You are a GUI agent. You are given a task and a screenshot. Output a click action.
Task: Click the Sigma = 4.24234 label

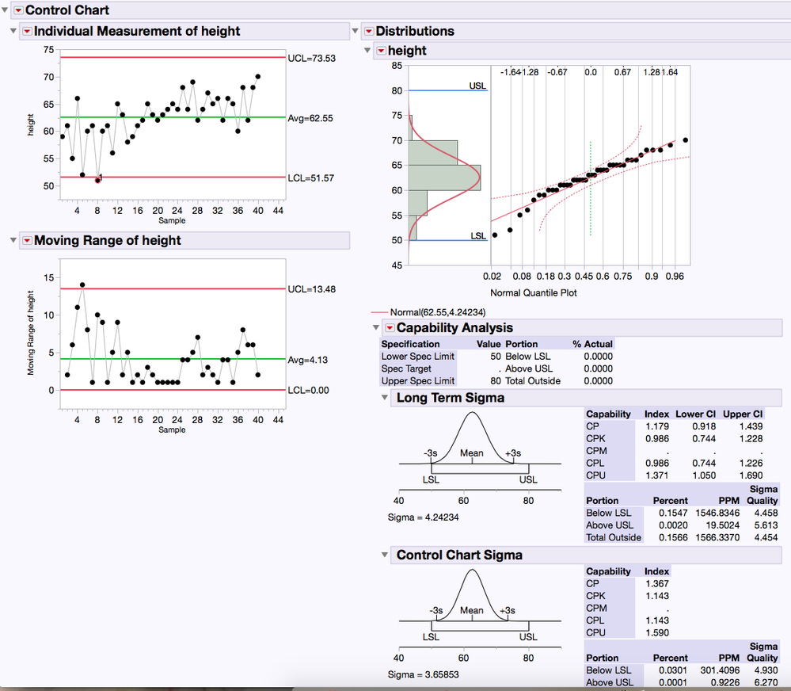tap(424, 517)
